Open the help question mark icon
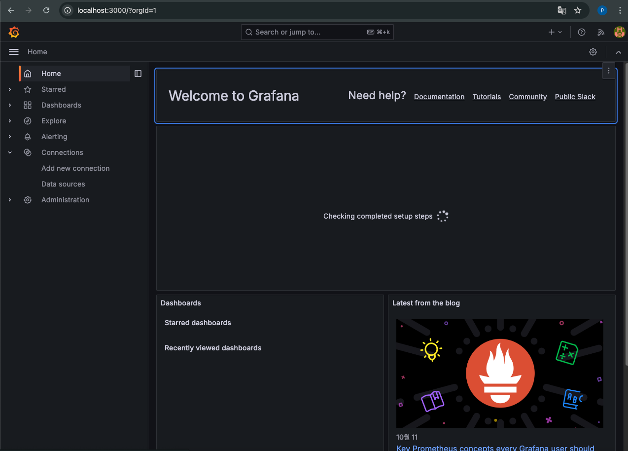This screenshot has height=451, width=628. [x=582, y=32]
